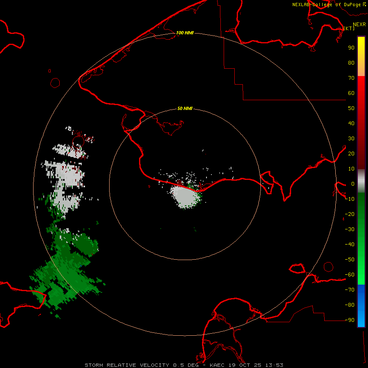
Task: Click the NEXLAB-College of DuPage watermark text
Action: click(329, 4)
